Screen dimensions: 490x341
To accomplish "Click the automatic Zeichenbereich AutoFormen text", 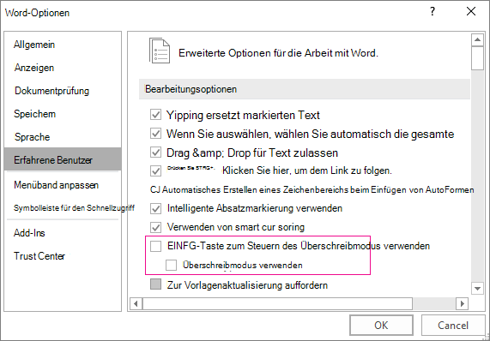I will click(x=312, y=189).
